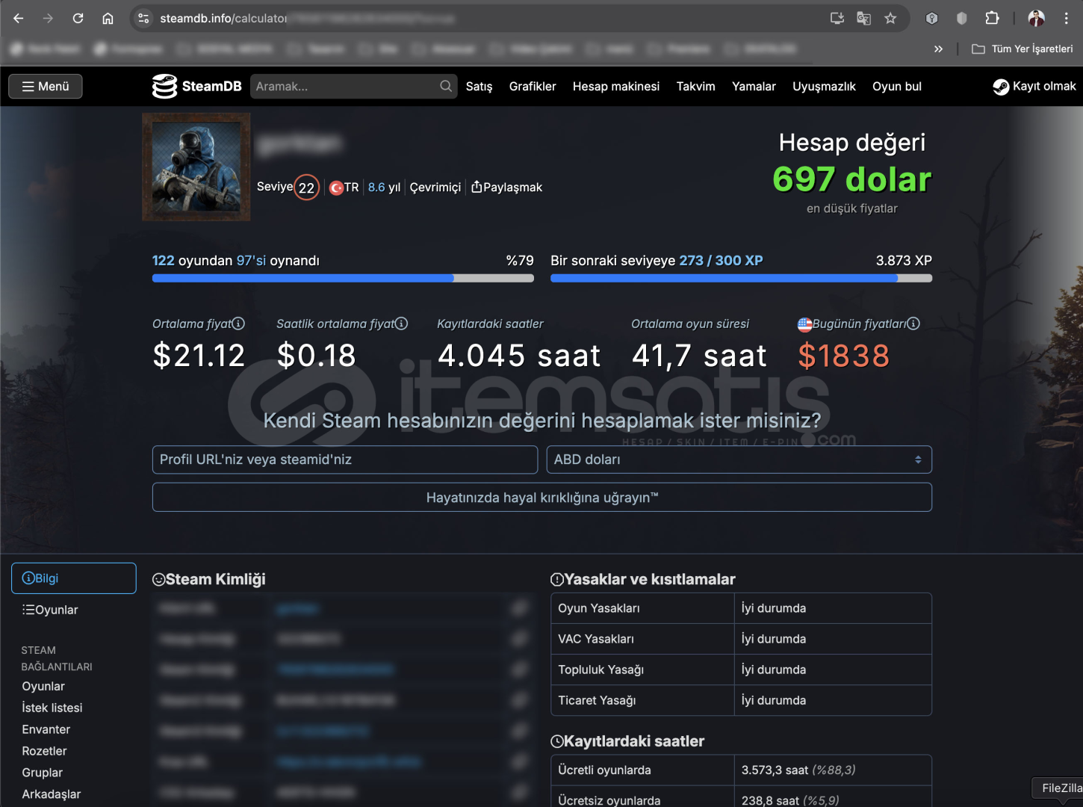Screen dimensions: 1083x807
Task: Click the next level XP progress bar
Action: click(741, 278)
